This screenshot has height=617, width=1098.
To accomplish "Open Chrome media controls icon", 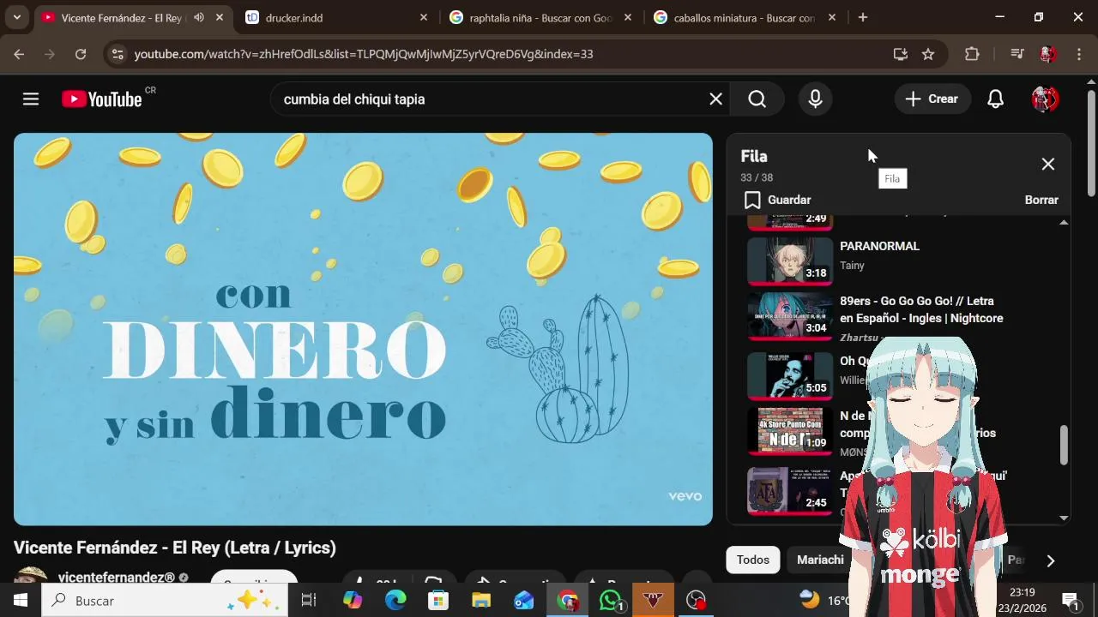I will click(1017, 54).
